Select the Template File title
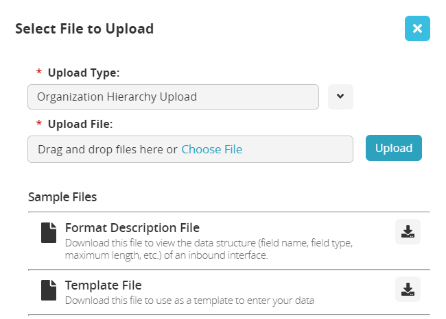 pos(103,285)
